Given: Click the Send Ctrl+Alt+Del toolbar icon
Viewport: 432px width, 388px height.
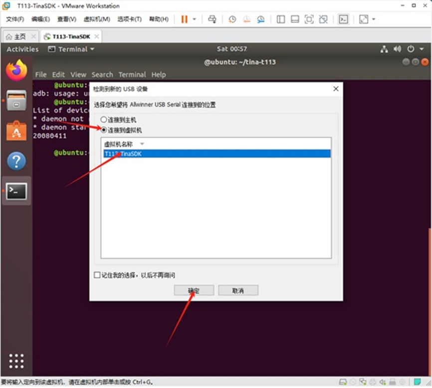Looking at the screenshot, I should [212, 19].
